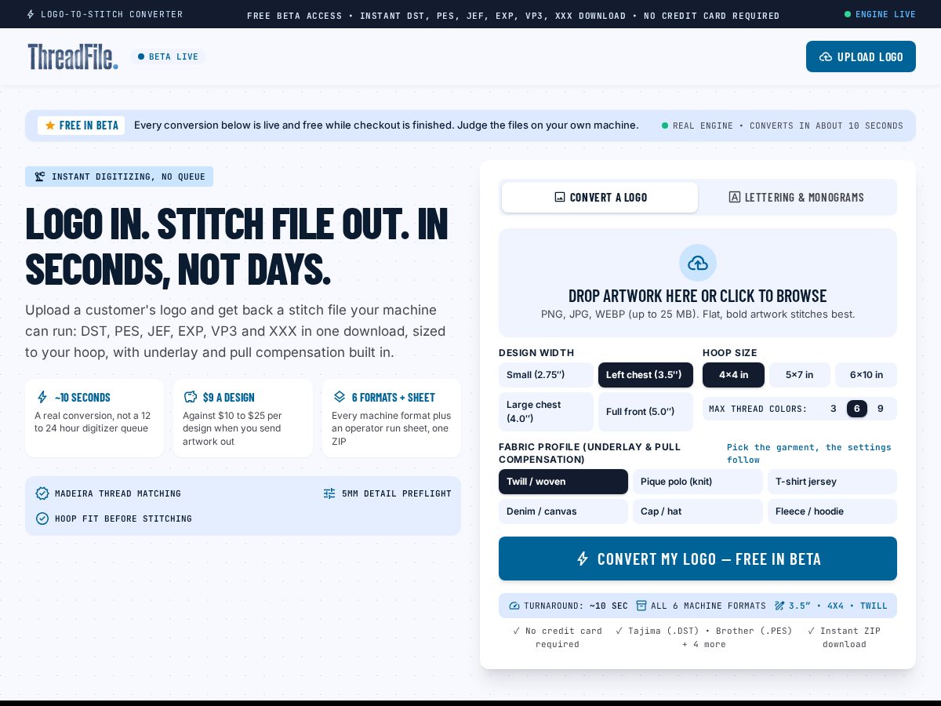This screenshot has height=706, width=941.
Task: Select Left chest (3.5") design width
Action: click(x=645, y=375)
